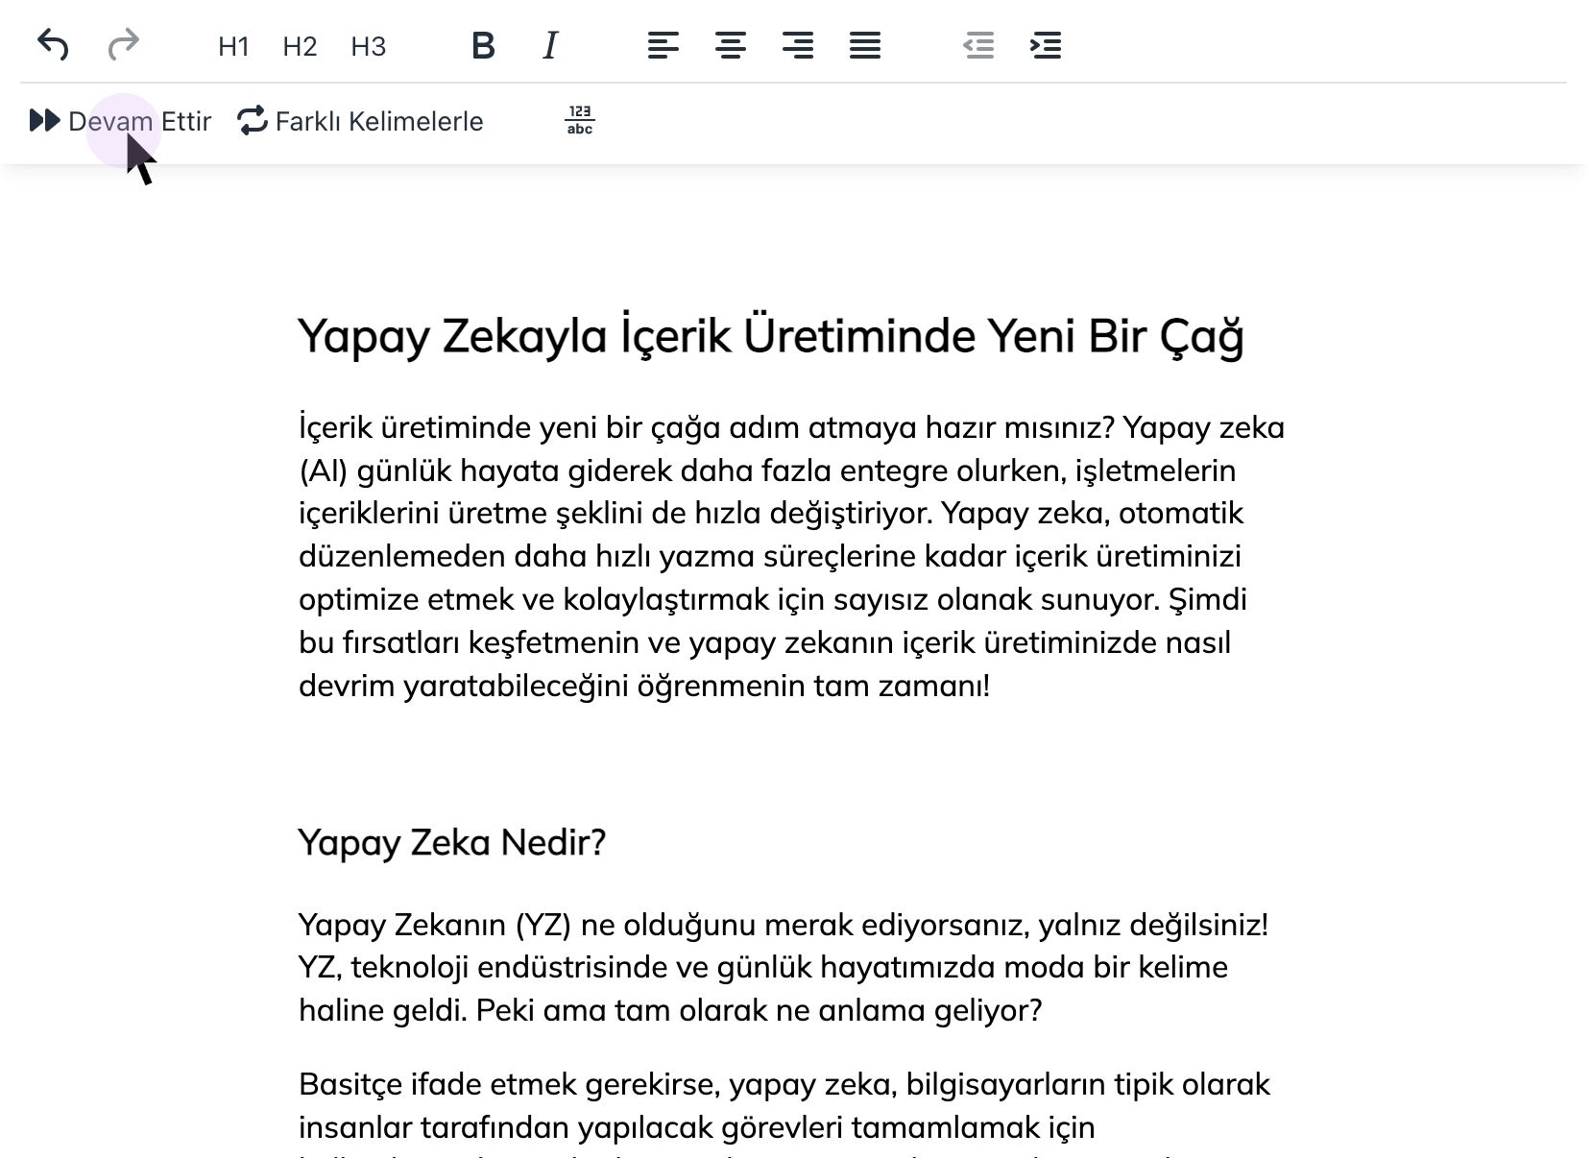Toggle bold formatting
This screenshot has height=1158, width=1592.
(483, 45)
